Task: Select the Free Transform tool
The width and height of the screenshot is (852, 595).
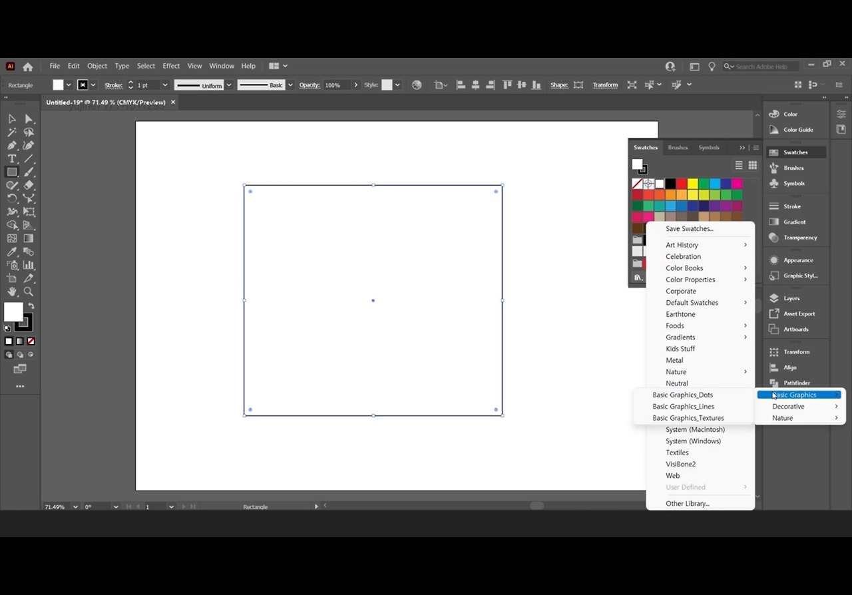Action: (29, 212)
